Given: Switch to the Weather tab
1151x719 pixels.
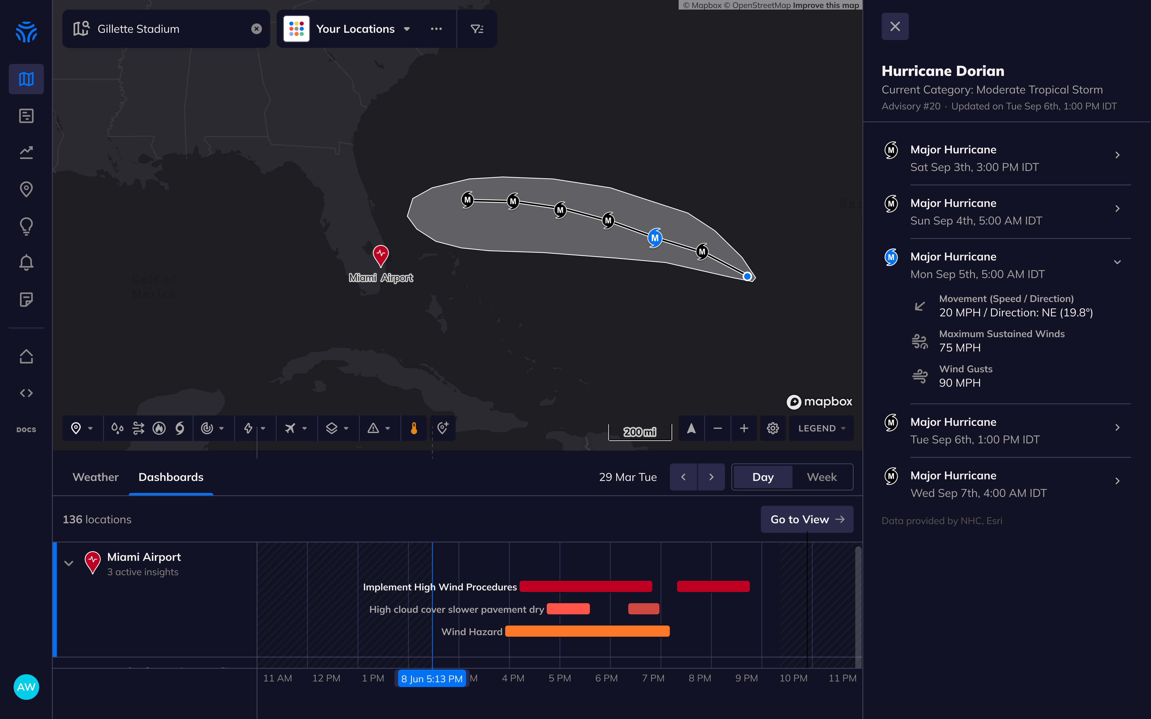Looking at the screenshot, I should (x=95, y=477).
